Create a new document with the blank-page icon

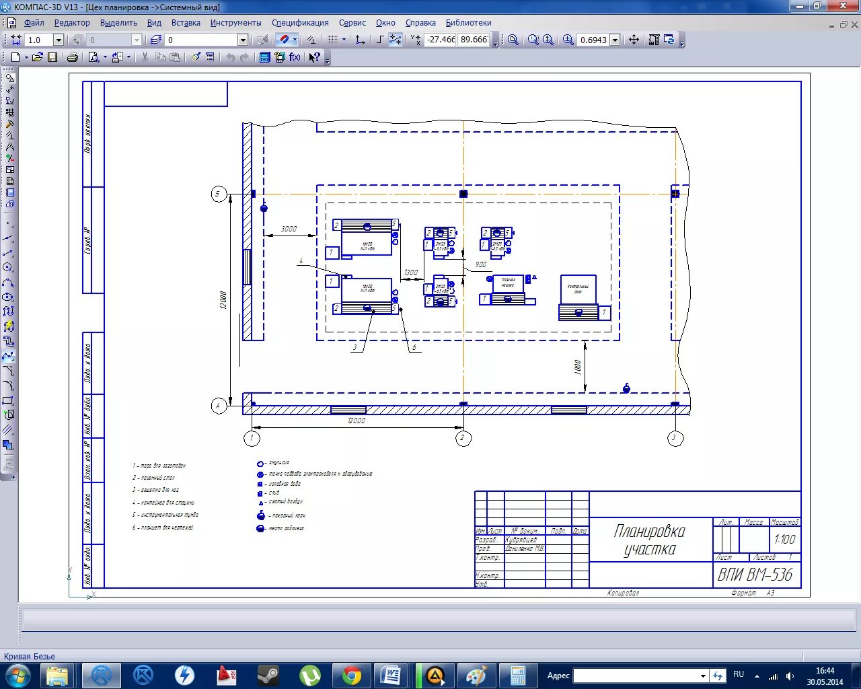click(x=15, y=58)
